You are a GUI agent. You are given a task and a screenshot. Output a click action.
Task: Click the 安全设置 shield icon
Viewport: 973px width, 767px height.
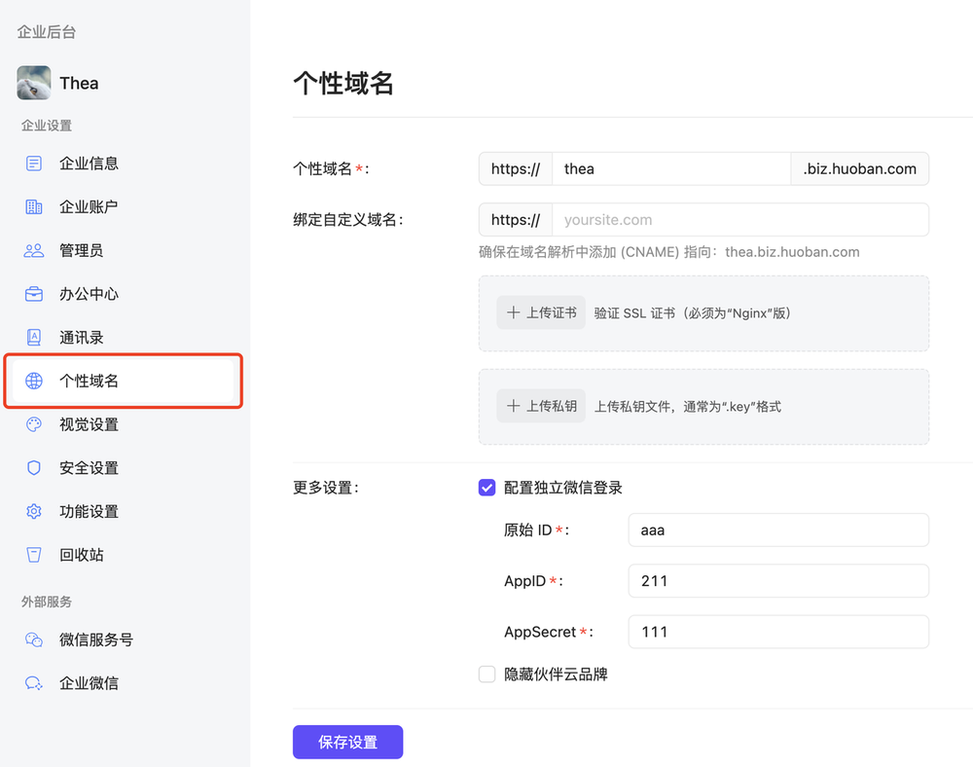click(34, 468)
